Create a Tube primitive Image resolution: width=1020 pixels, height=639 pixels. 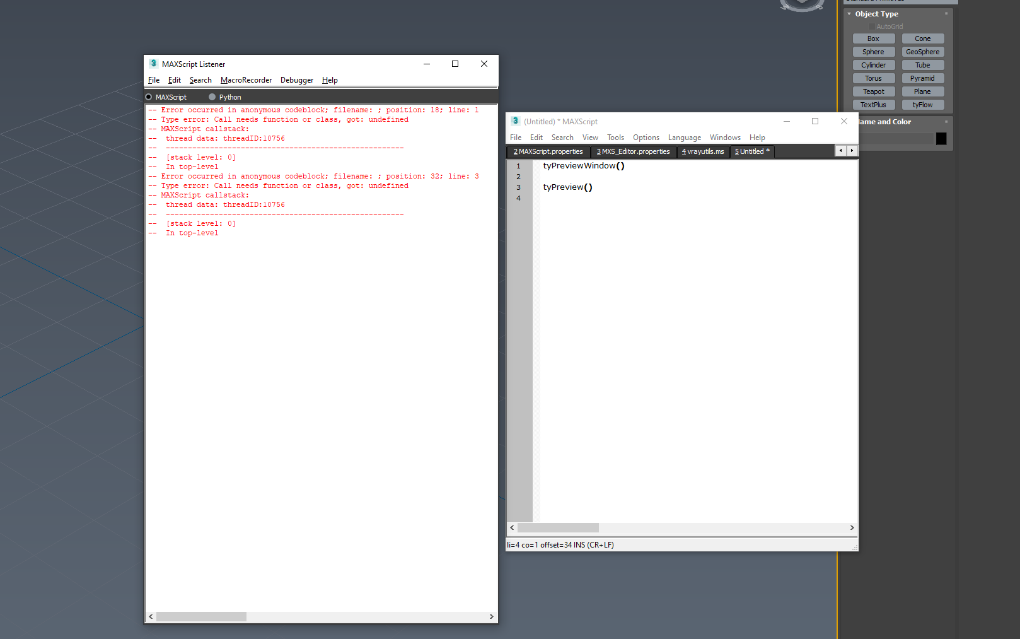pos(923,65)
